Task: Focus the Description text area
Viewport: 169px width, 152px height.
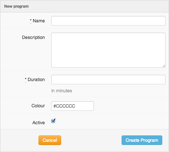Action: pos(108,50)
